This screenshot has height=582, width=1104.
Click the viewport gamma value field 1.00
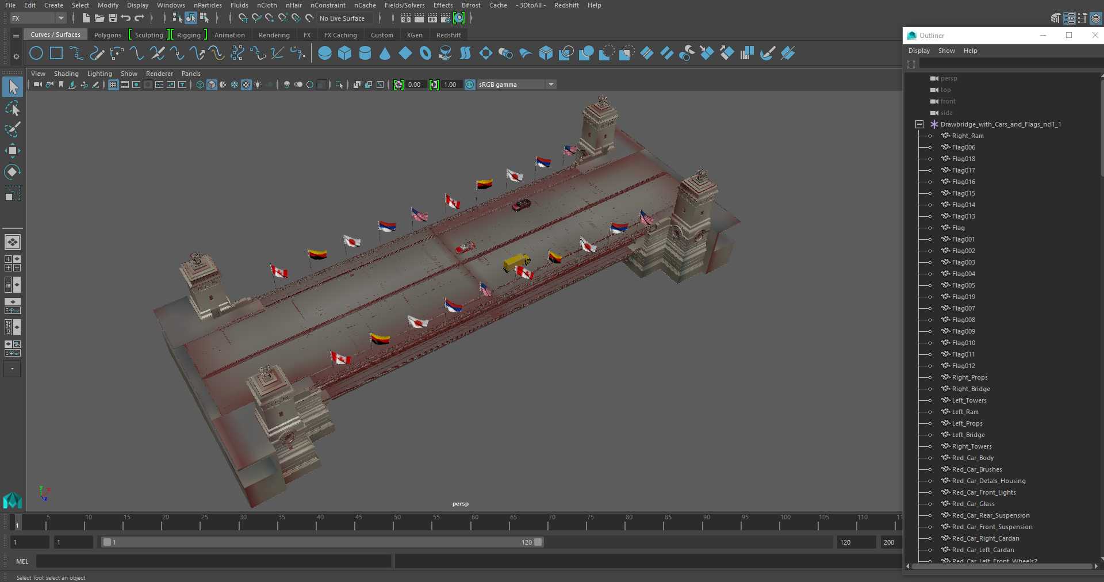(x=451, y=85)
